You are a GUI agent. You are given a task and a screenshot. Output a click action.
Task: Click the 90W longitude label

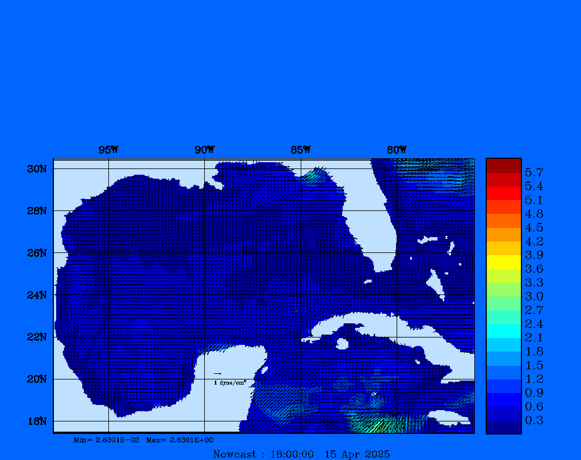(204, 150)
